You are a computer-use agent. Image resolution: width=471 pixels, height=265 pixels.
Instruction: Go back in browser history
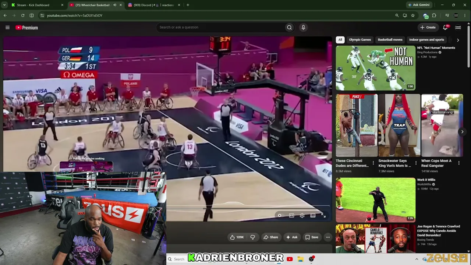tap(5, 15)
